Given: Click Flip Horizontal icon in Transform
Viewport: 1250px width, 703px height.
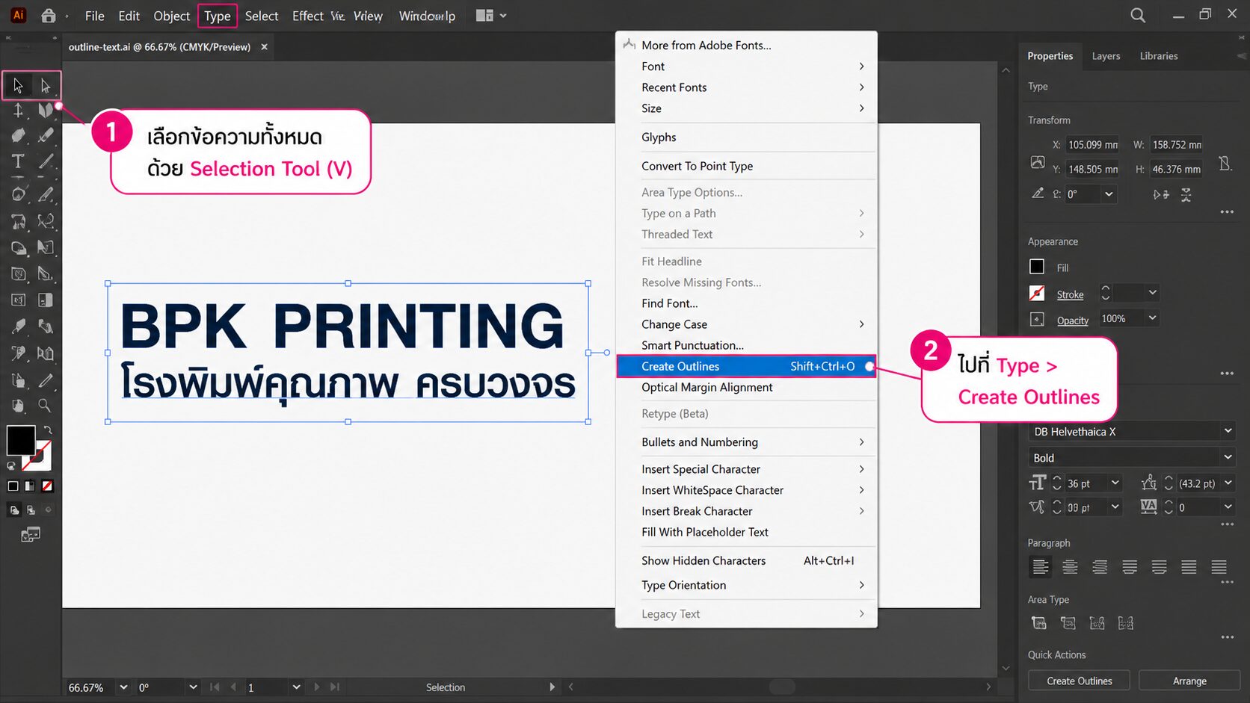Looking at the screenshot, I should 1160,194.
